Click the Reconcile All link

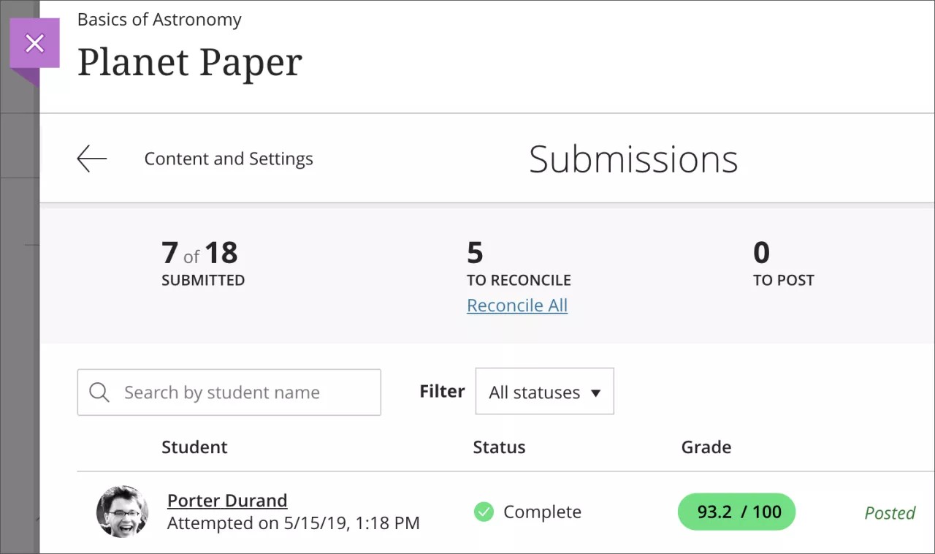click(517, 306)
